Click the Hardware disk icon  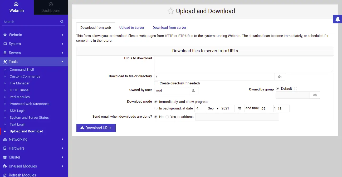point(5,148)
